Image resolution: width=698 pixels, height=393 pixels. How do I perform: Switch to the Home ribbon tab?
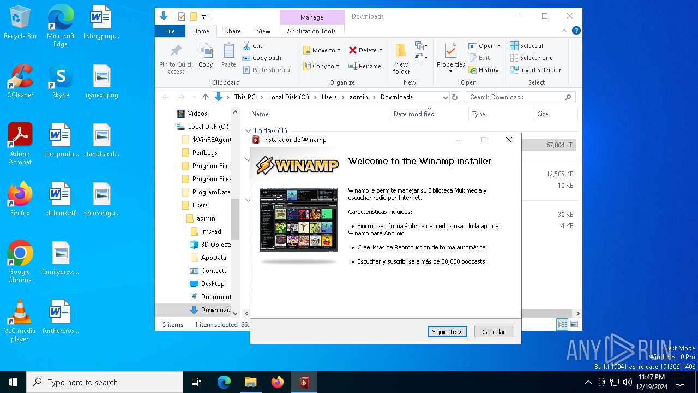click(201, 31)
